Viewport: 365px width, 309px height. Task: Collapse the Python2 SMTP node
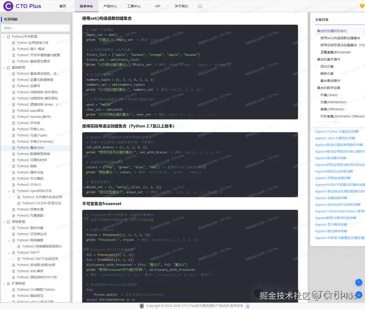click(9, 253)
